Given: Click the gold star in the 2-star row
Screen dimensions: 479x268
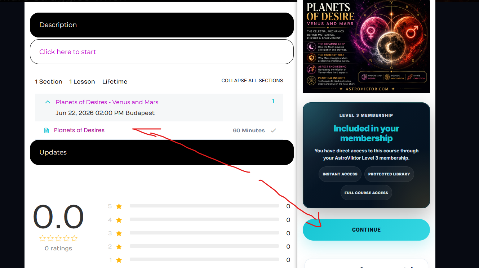Looking at the screenshot, I should click(119, 246).
